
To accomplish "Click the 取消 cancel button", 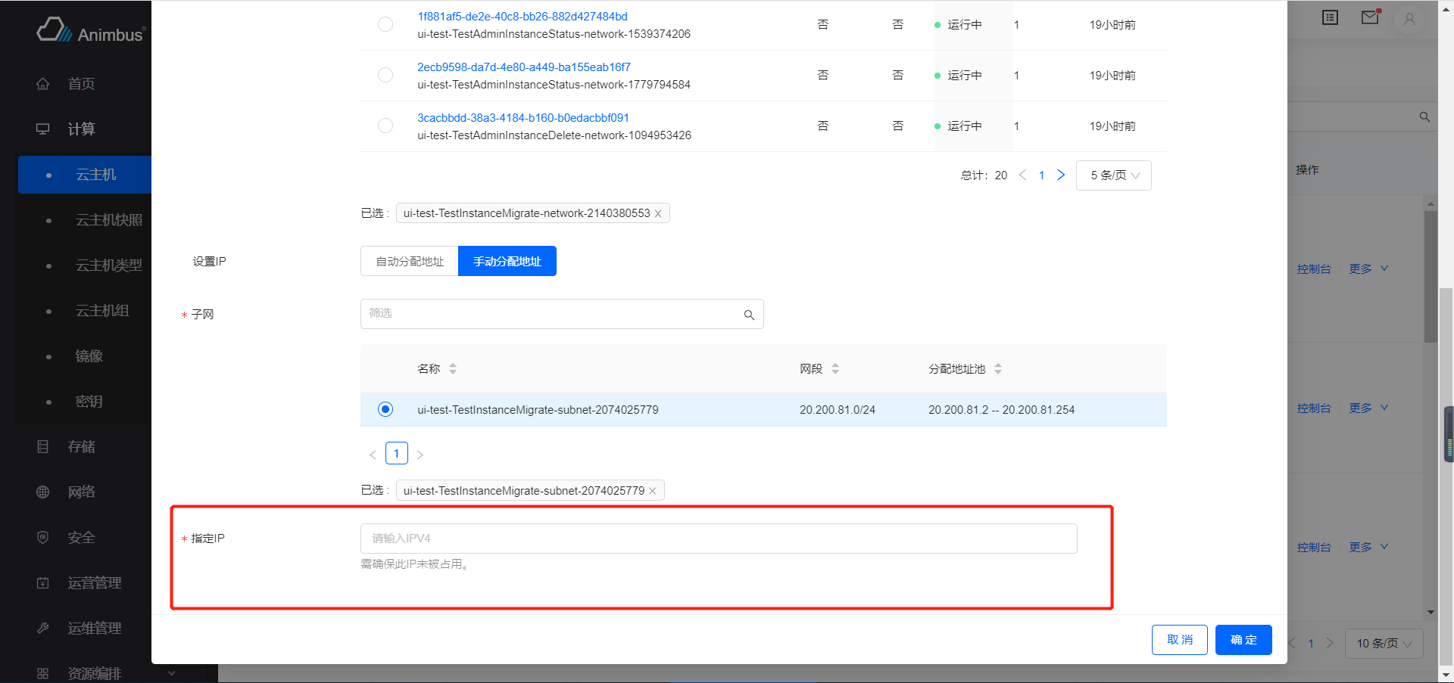I will (1179, 640).
